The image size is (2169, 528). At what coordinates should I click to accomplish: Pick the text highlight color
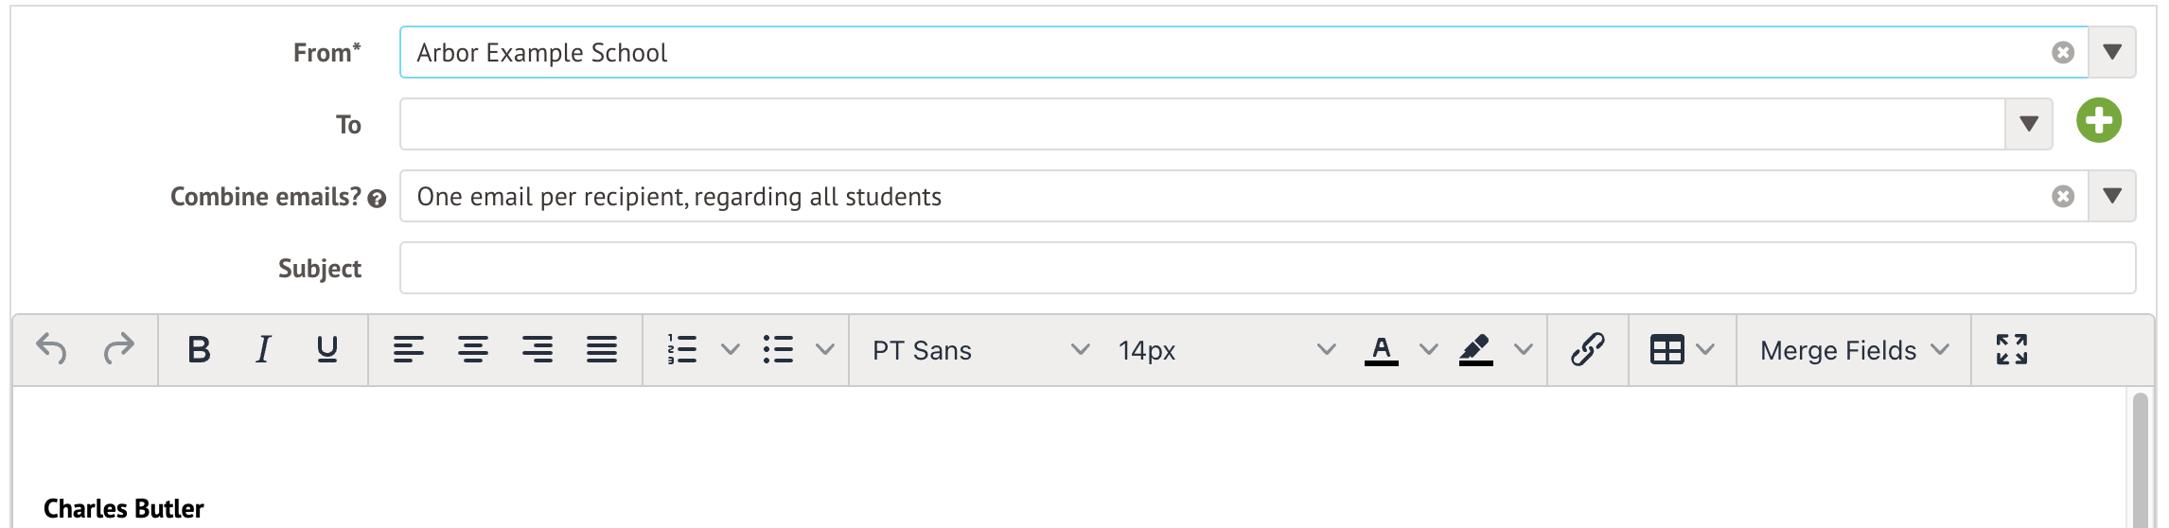[x=1476, y=349]
